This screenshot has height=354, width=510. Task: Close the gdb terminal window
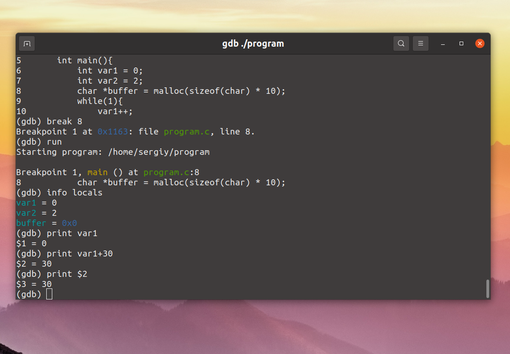click(x=480, y=43)
